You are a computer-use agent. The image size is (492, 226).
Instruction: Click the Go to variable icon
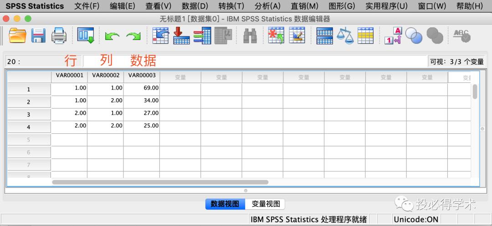click(181, 35)
